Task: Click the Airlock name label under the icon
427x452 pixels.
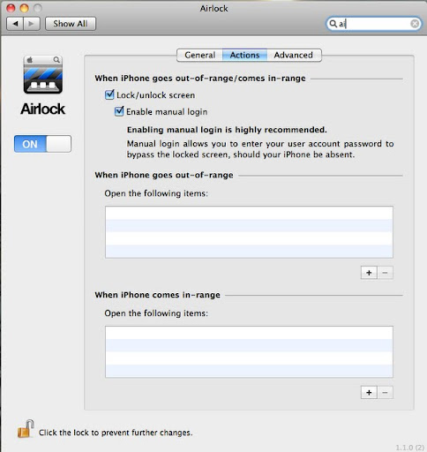Action: (43, 109)
